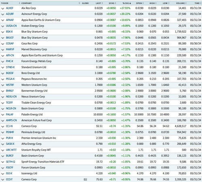This screenshot has height=182, width=202.
Task: Select company name Boss Energy Ltd
Action: click(31, 73)
